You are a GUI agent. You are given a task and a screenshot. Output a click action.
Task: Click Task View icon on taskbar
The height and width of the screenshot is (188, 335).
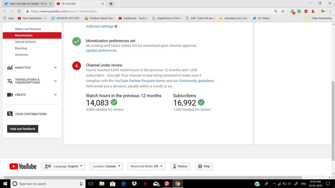click(x=90, y=184)
